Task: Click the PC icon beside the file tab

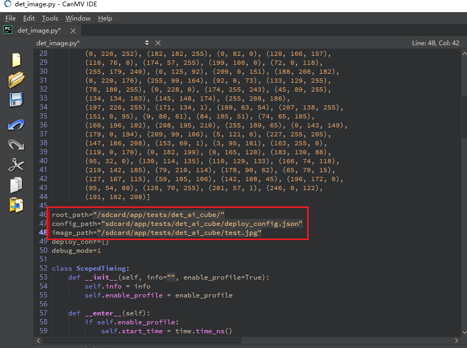Action: pos(8,29)
